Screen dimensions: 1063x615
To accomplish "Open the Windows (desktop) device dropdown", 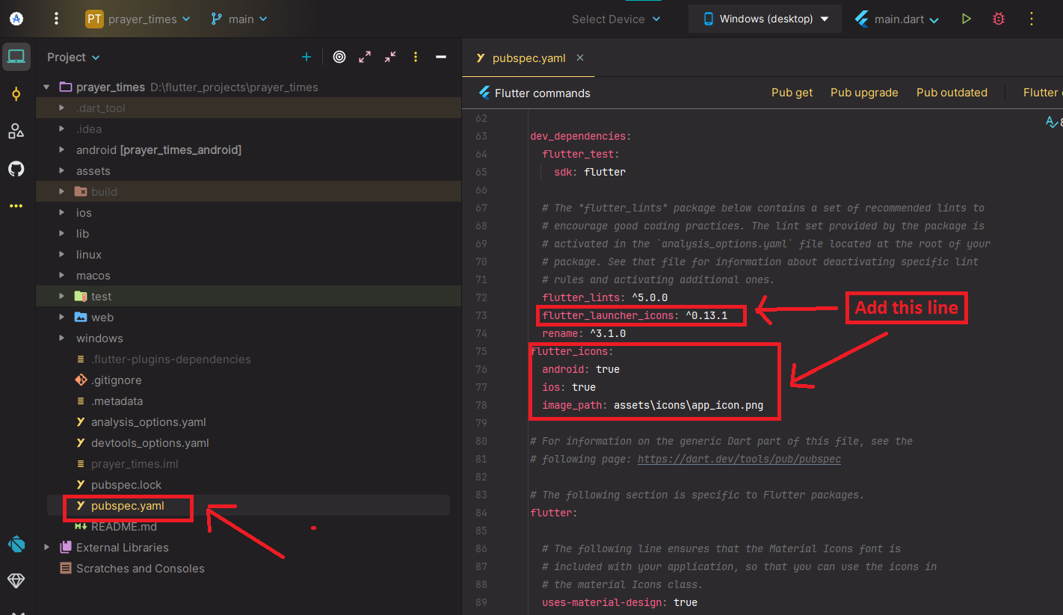I will 765,19.
